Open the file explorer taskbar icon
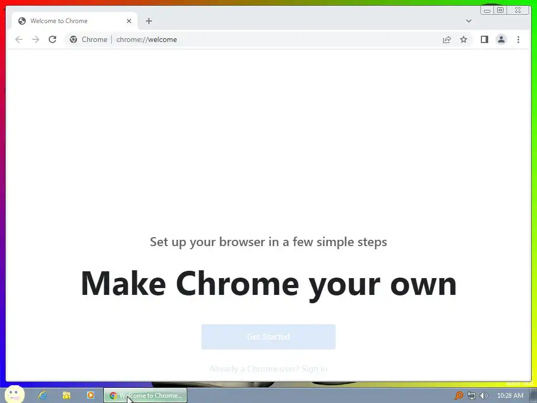Image resolution: width=537 pixels, height=403 pixels. pos(67,395)
